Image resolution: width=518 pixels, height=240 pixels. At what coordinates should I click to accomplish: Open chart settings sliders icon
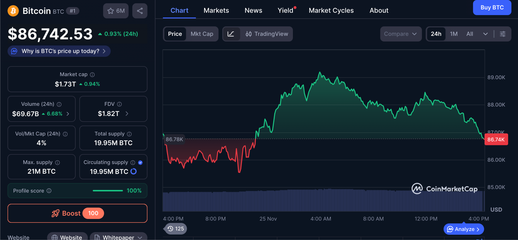(x=503, y=34)
